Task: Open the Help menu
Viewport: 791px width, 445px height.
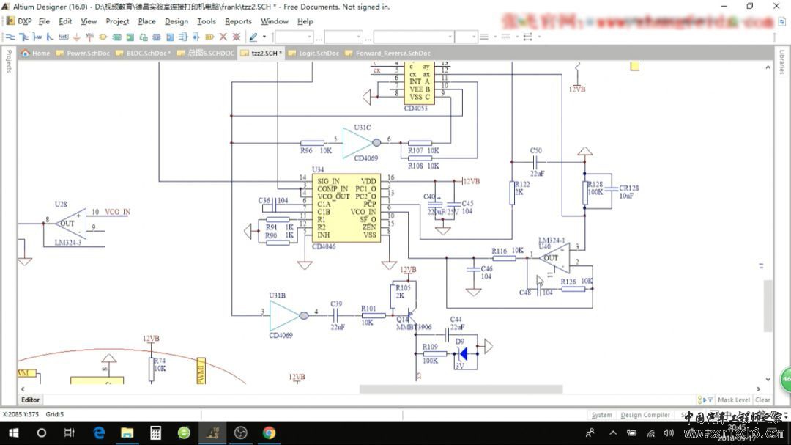Action: (x=305, y=21)
